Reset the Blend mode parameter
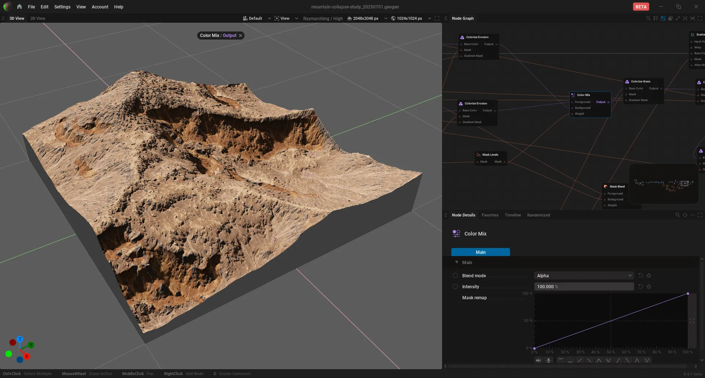Image resolution: width=705 pixels, height=378 pixels. click(x=641, y=275)
